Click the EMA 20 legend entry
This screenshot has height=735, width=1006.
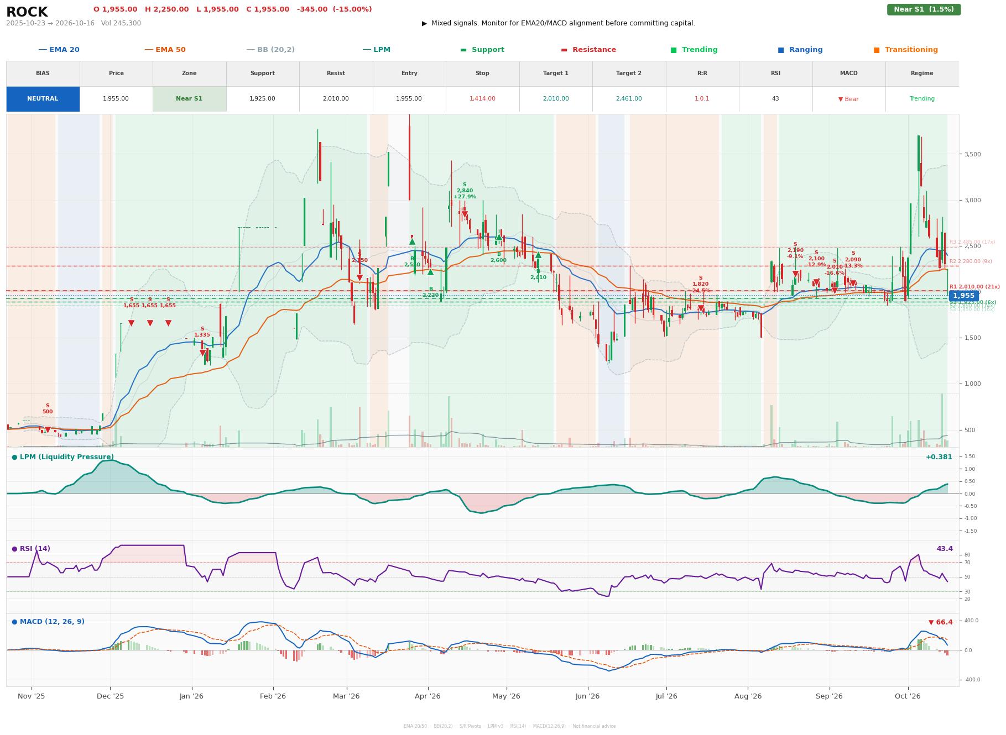point(59,50)
